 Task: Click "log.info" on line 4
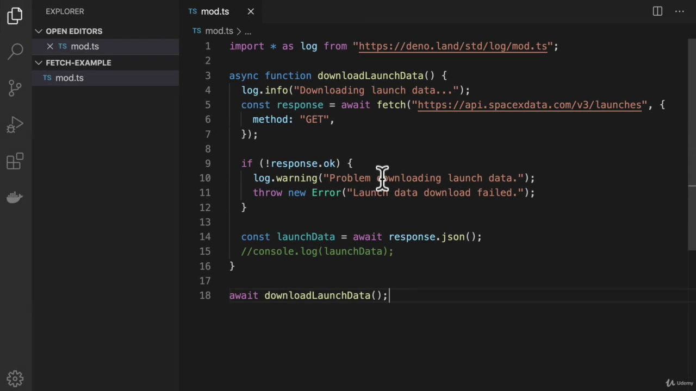pyautogui.click(x=265, y=90)
